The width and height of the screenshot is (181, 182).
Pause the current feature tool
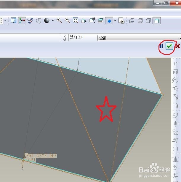(x=161, y=46)
